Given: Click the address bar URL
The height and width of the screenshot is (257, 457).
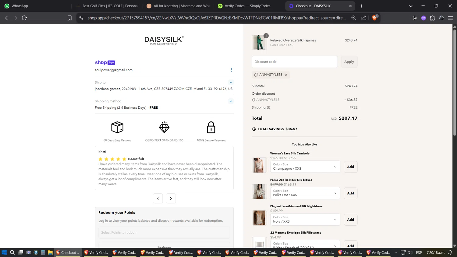Looking at the screenshot, I should (x=217, y=18).
